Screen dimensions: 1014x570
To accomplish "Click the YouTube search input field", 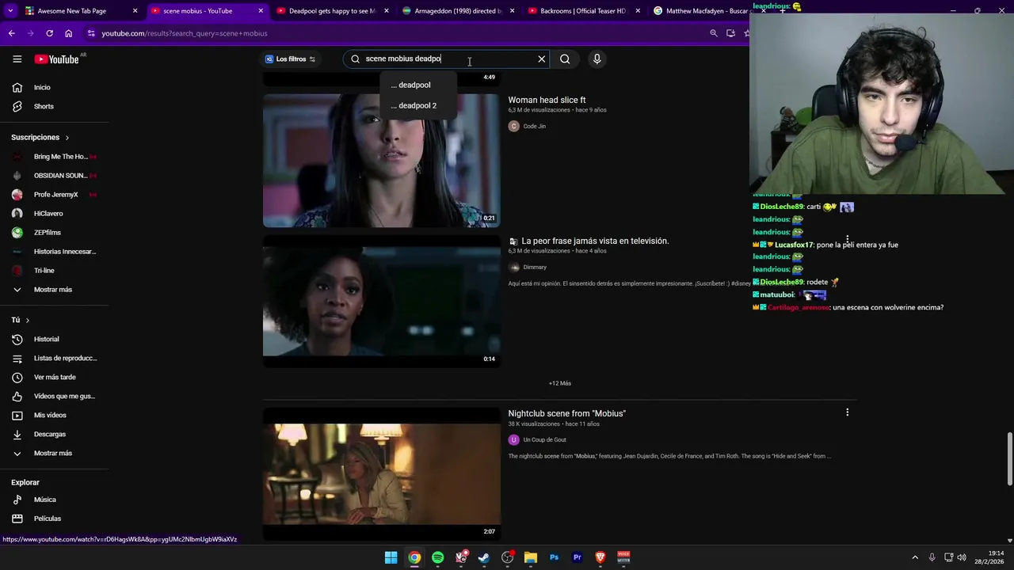I will (x=448, y=59).
